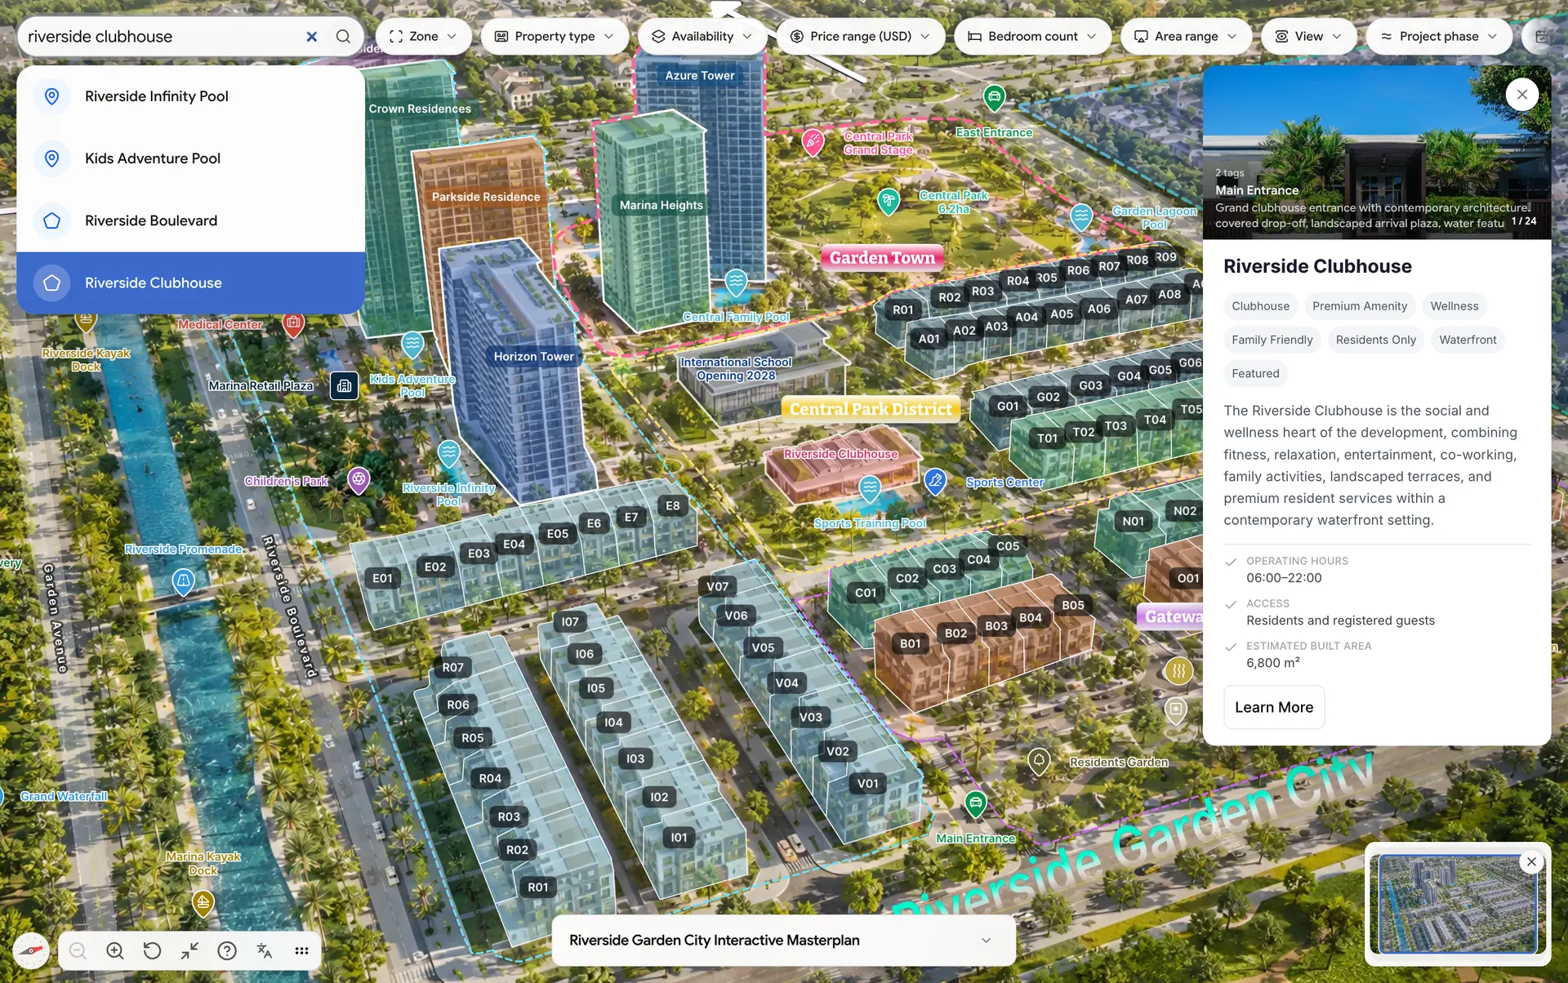
Task: Choose Riverside Boulevard search result
Action: (190, 220)
